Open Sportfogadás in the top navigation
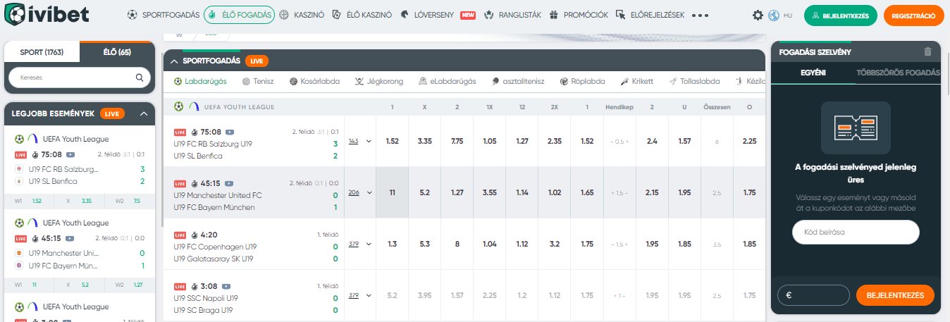Viewport: 950px width, 322px height. coord(164,15)
